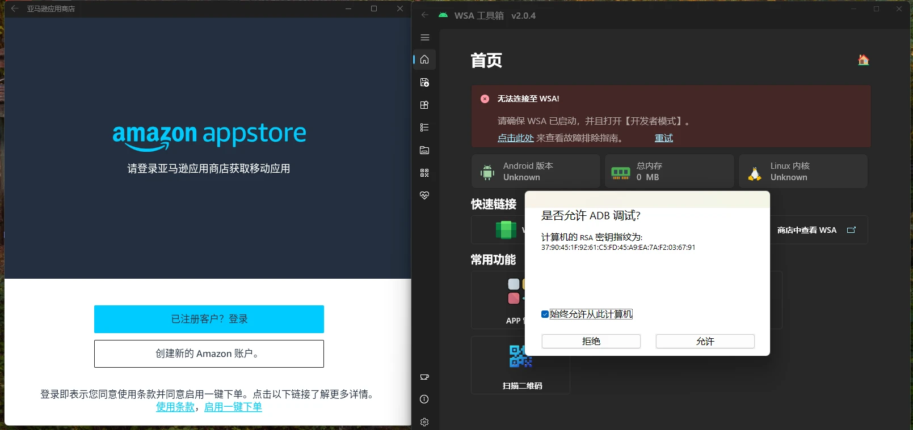The height and width of the screenshot is (430, 913).
Task: Click 允许 to allow ADB debugging
Action: point(705,341)
